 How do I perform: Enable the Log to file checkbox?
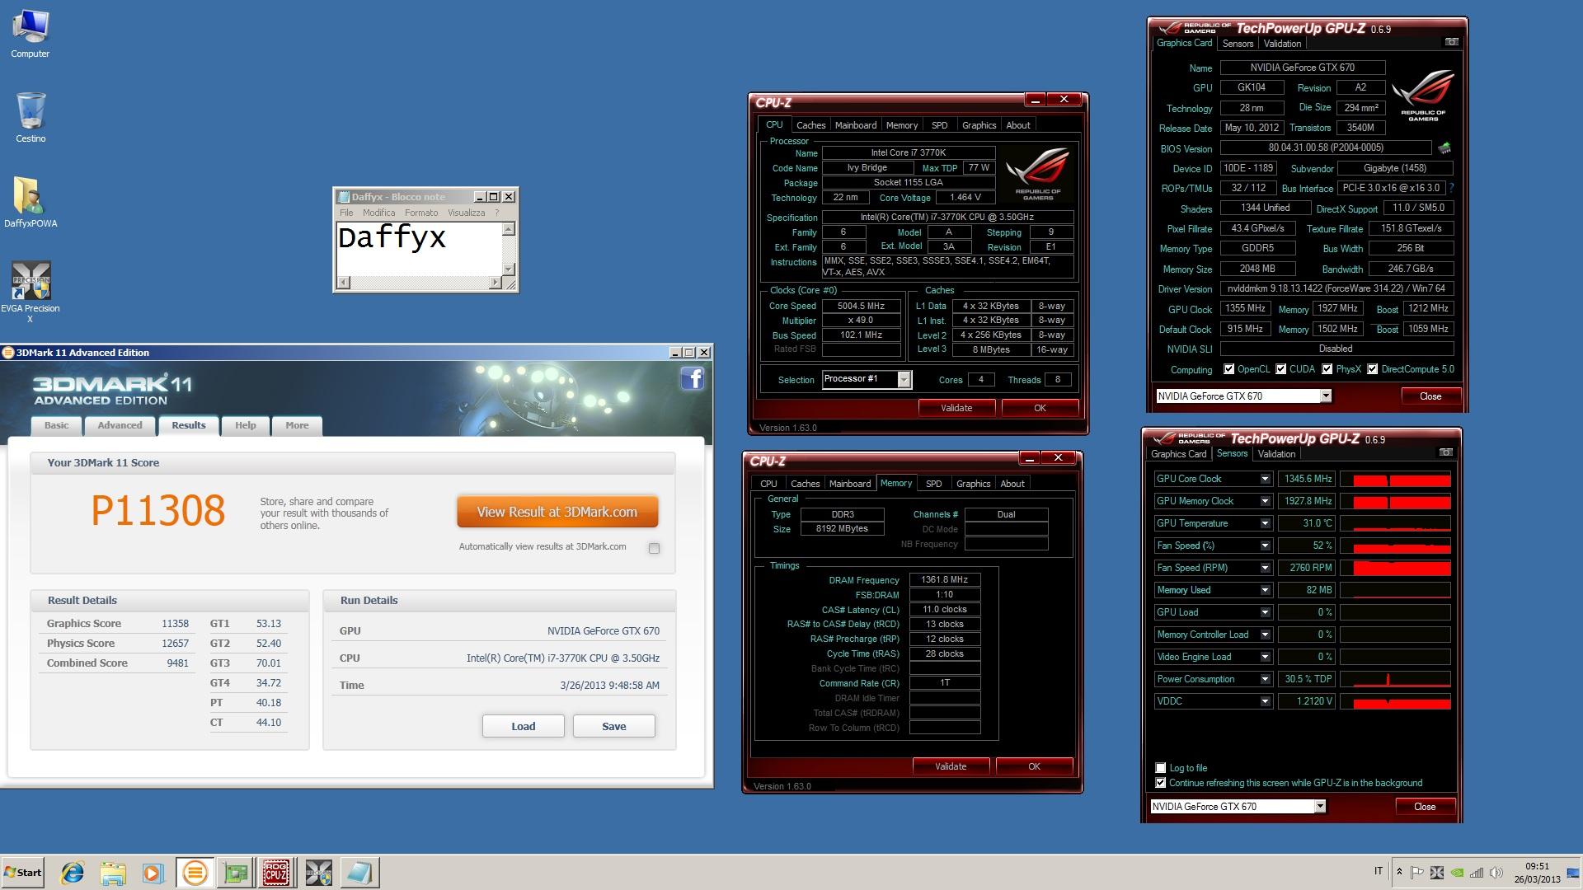(1161, 768)
